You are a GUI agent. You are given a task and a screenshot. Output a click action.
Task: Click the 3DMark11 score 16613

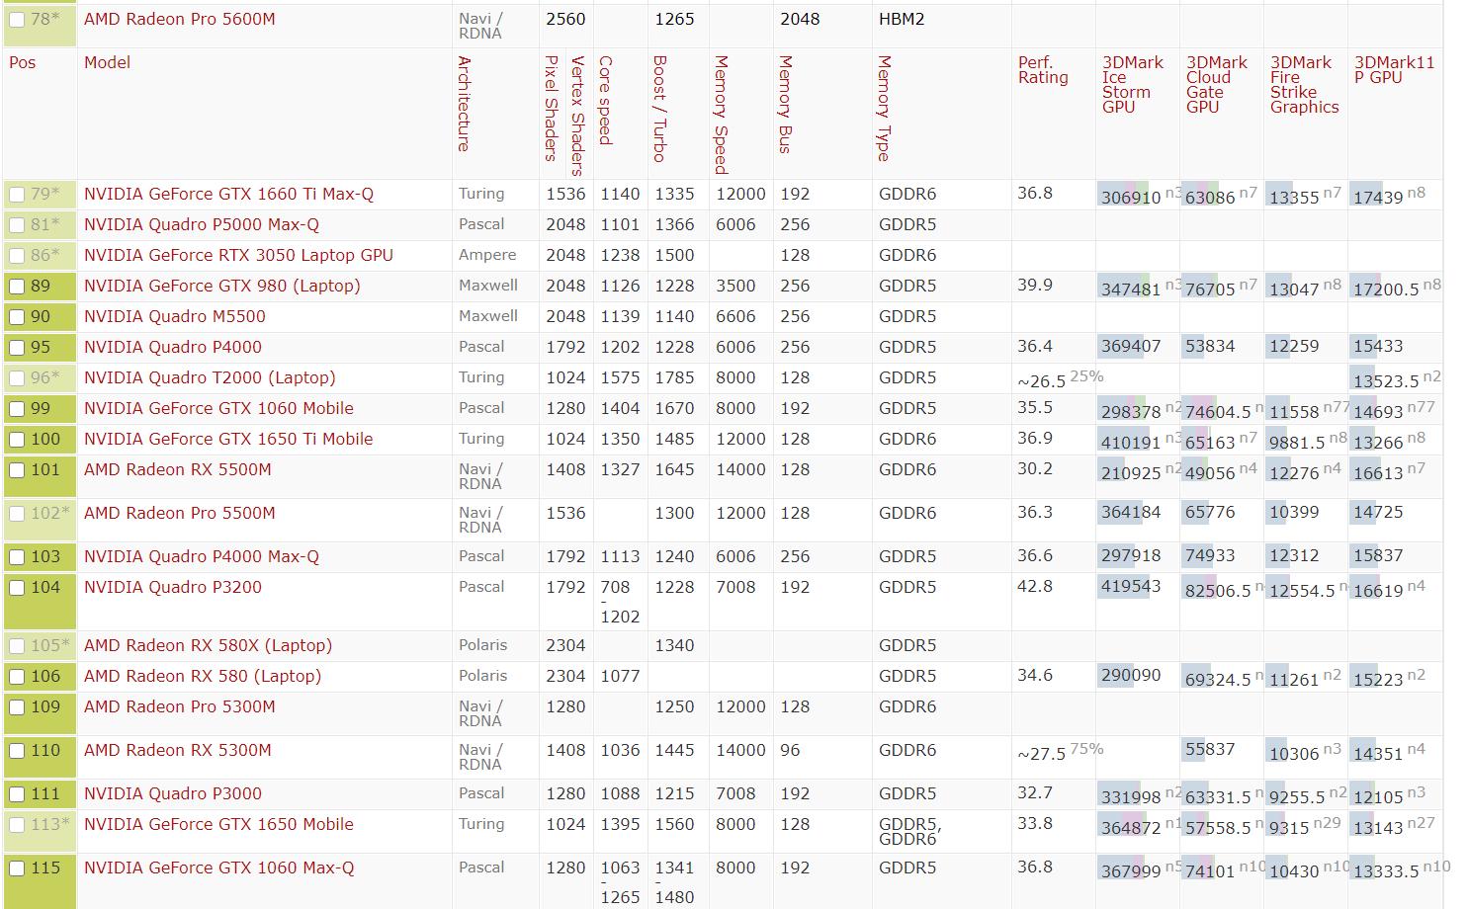(1378, 473)
